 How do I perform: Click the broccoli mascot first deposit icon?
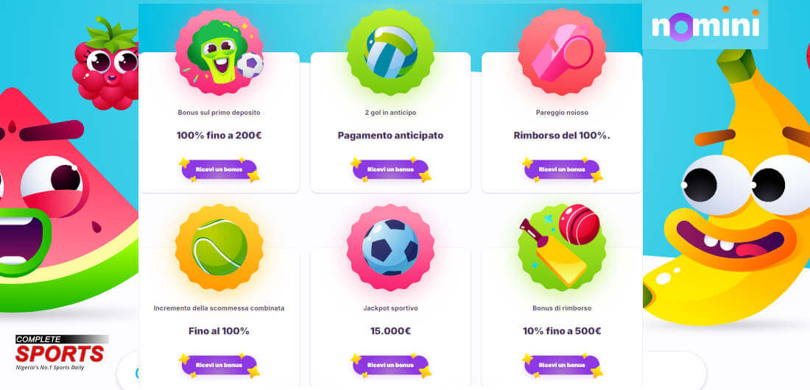[219, 52]
